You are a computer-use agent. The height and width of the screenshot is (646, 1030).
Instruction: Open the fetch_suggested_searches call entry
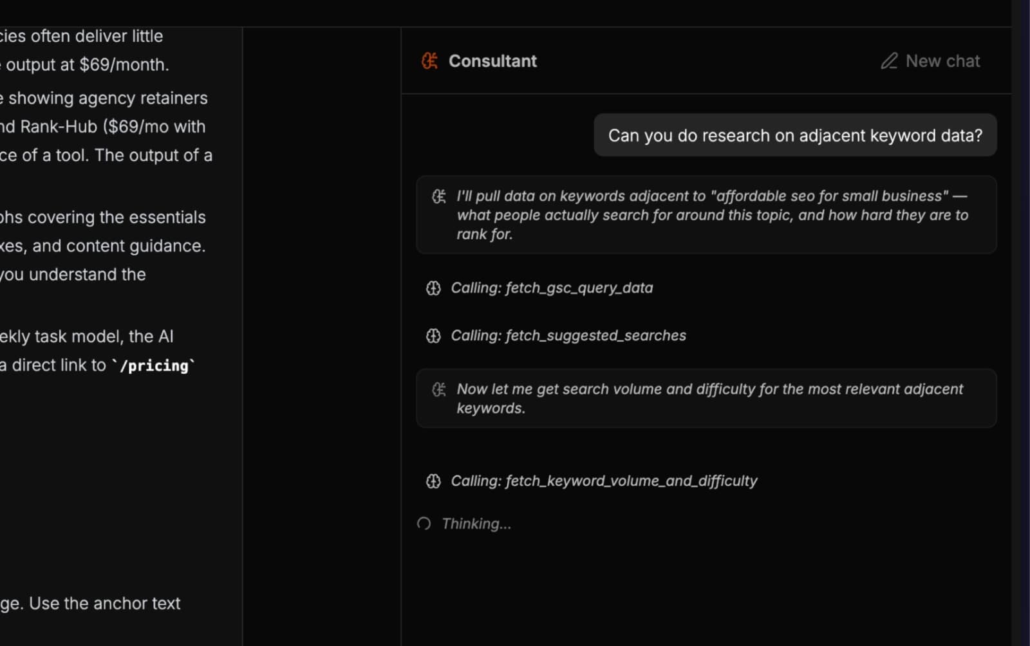pos(556,336)
